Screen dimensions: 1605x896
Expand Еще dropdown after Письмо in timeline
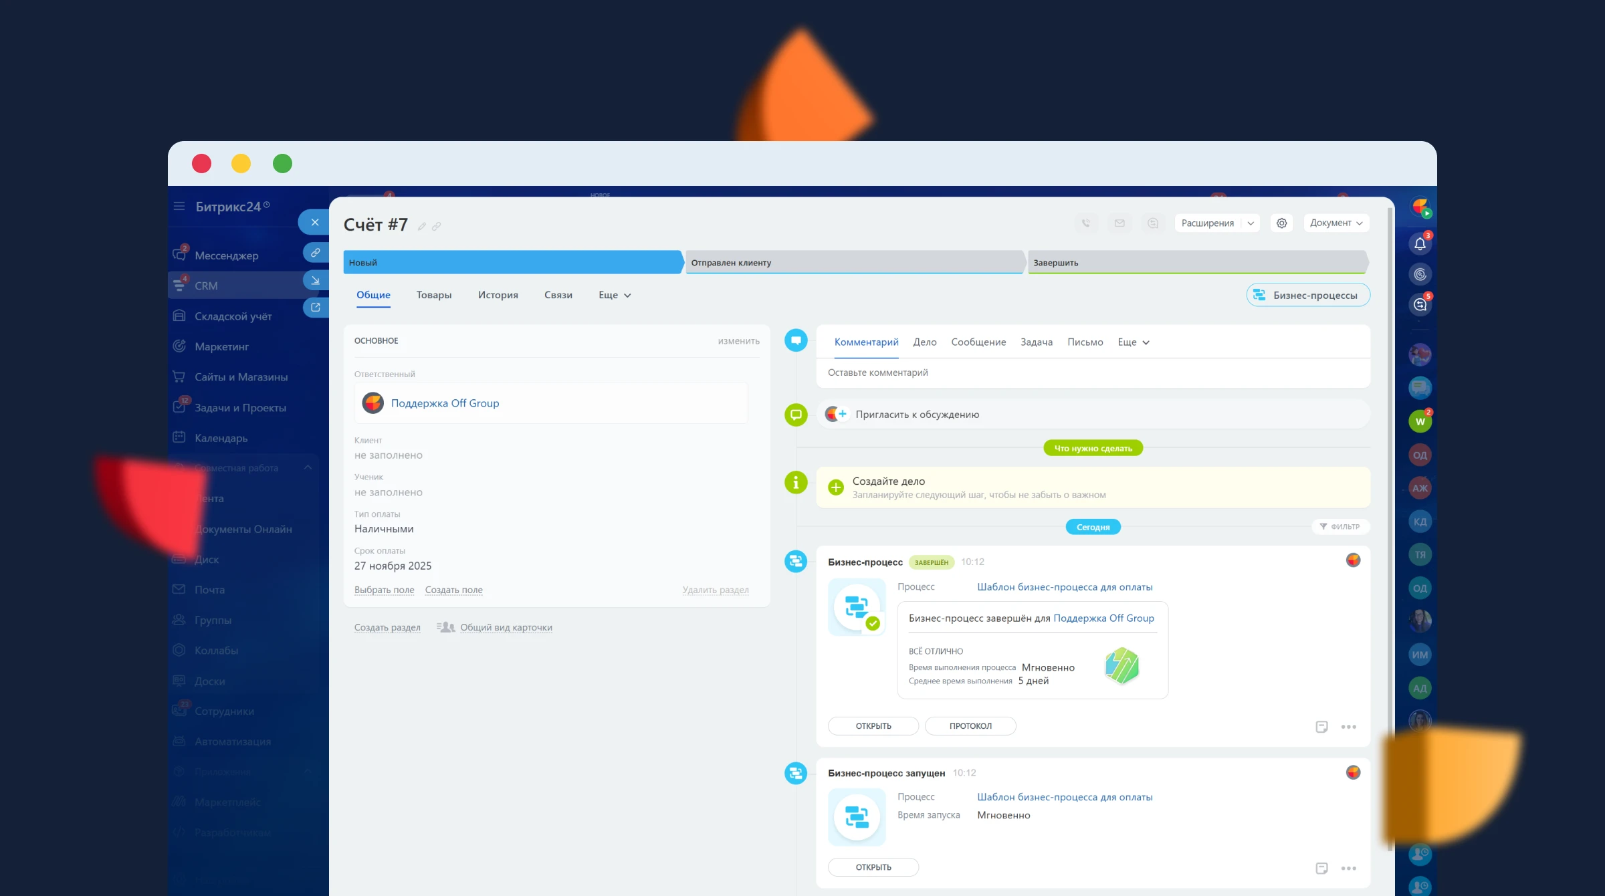(x=1133, y=342)
